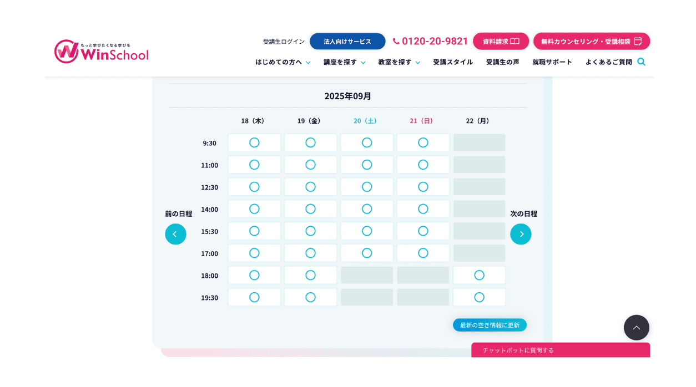Click the 資料請求 button
696x387 pixels.
tap(501, 41)
